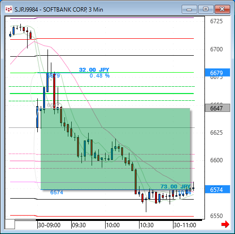235x234 pixels.
Task: Click the 6725 price scale label
Action: tap(216, 21)
